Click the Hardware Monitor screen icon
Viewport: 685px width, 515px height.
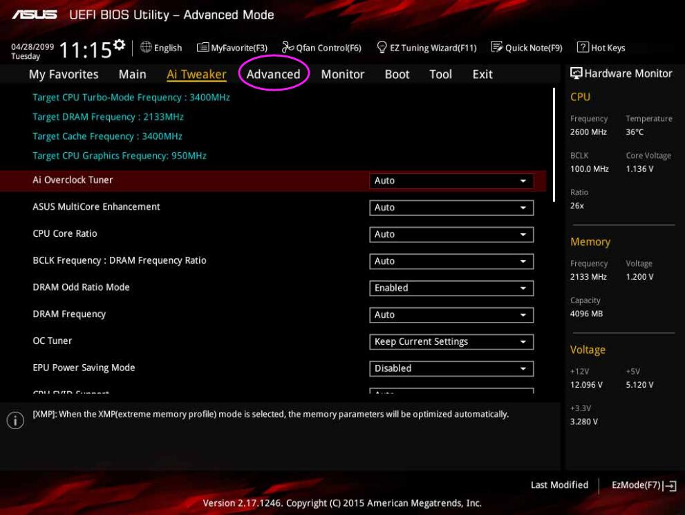click(576, 73)
